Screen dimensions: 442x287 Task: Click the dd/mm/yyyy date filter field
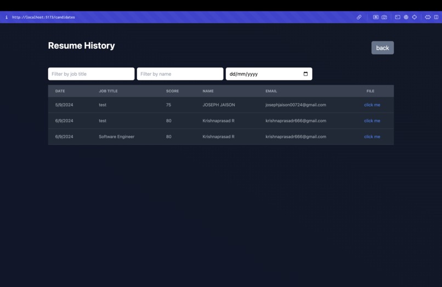269,74
